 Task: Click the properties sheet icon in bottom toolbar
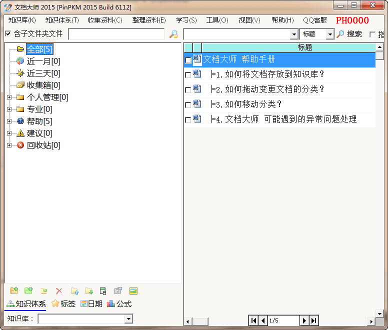coord(118,290)
